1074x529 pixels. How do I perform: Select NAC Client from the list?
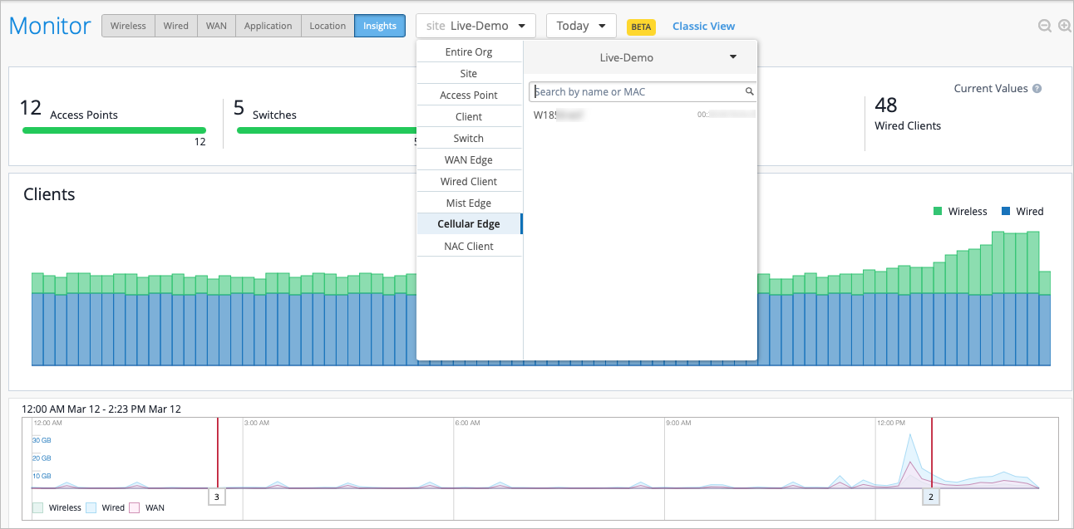[x=470, y=246]
